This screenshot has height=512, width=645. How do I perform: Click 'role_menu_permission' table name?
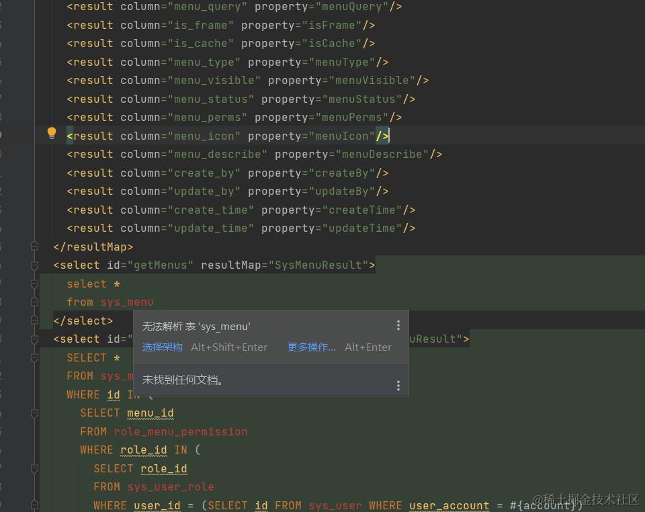coord(181,432)
